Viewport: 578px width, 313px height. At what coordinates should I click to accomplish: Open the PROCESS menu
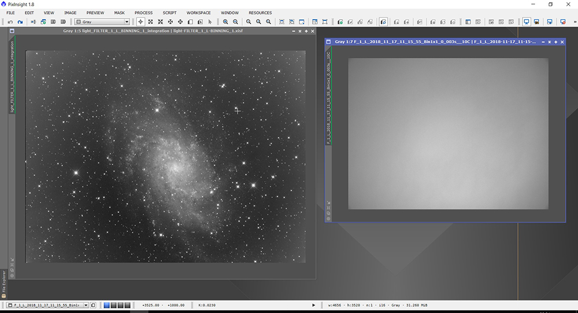pos(143,13)
